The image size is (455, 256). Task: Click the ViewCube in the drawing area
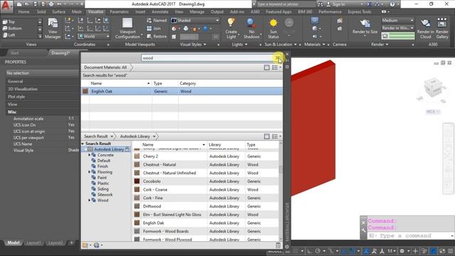433,88
